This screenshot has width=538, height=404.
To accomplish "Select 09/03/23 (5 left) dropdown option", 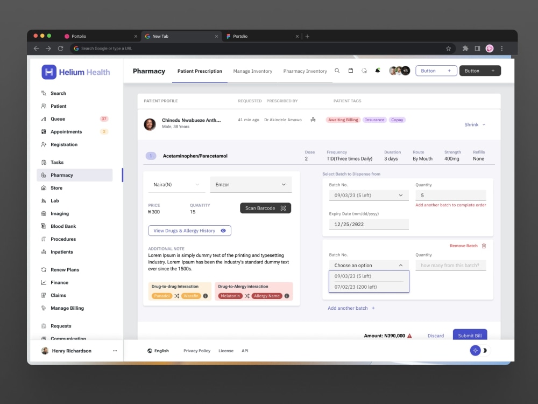I will (x=369, y=276).
